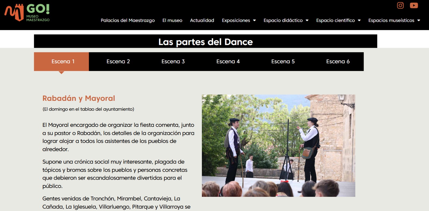Select the Escena 1 tab
The image size is (429, 211).
click(61, 61)
